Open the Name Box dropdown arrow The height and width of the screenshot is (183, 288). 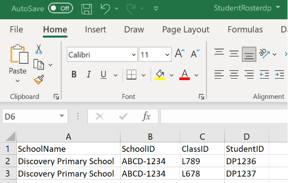click(x=62, y=116)
